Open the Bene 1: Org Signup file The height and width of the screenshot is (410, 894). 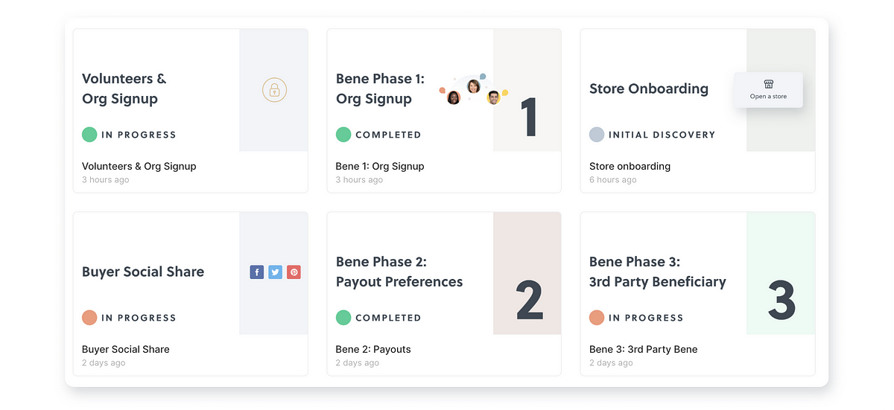[379, 166]
